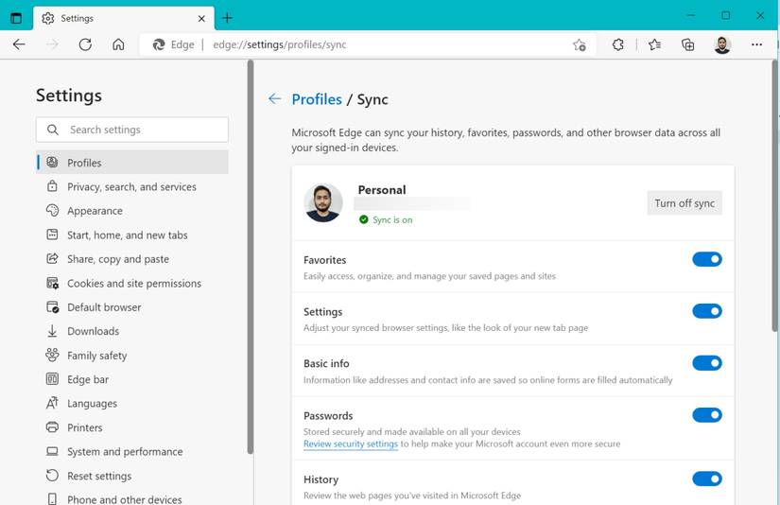Open the tab actions menu icon
This screenshot has width=780, height=505.
tap(16, 18)
